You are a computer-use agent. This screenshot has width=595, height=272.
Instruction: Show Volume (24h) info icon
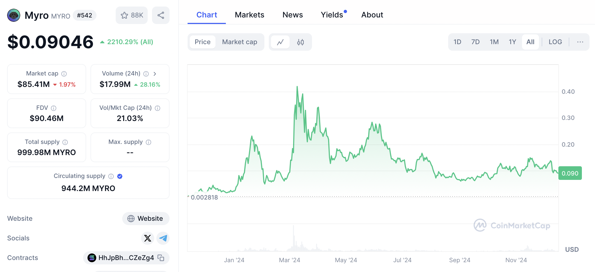coord(146,74)
